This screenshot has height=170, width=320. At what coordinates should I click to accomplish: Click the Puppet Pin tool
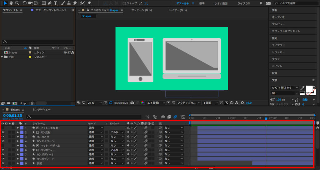tap(90, 3)
